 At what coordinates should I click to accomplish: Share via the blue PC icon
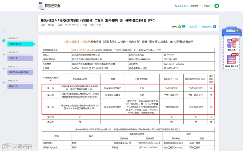tap(184, 27)
